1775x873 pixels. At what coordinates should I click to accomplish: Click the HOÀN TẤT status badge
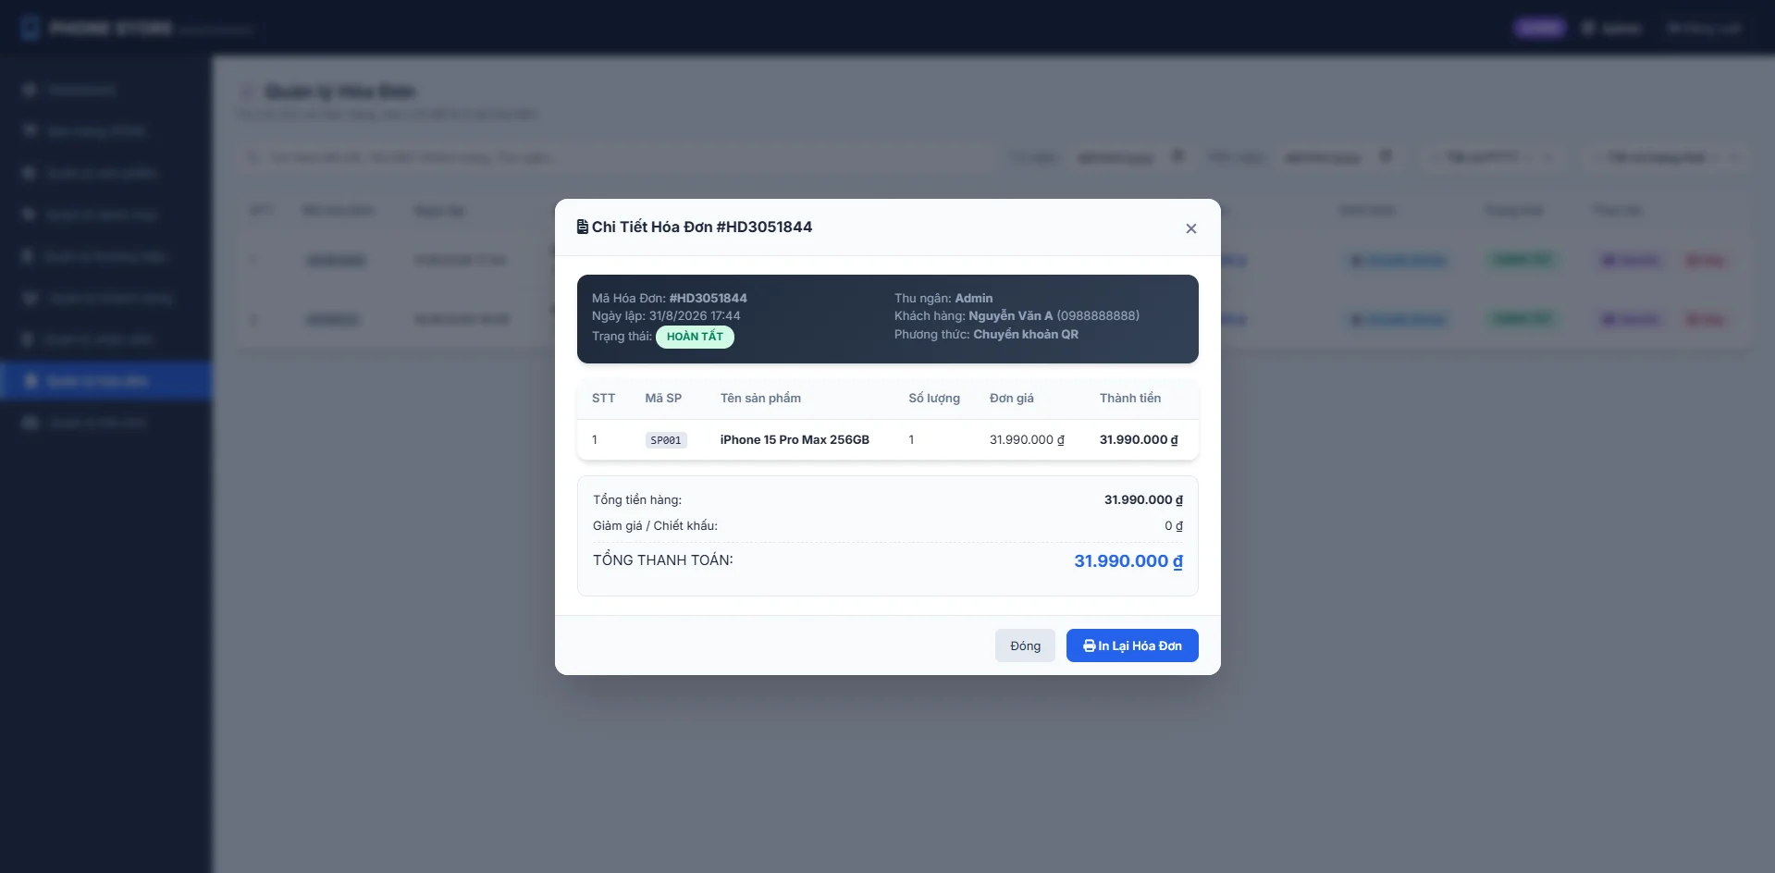pyautogui.click(x=695, y=337)
